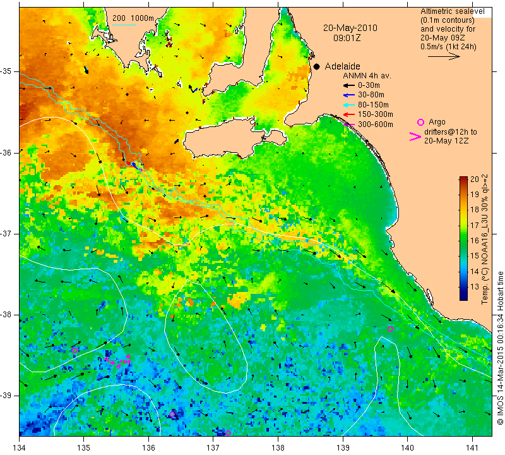Click the 20-May-2010 date text
505x455 pixels.
click(350, 28)
